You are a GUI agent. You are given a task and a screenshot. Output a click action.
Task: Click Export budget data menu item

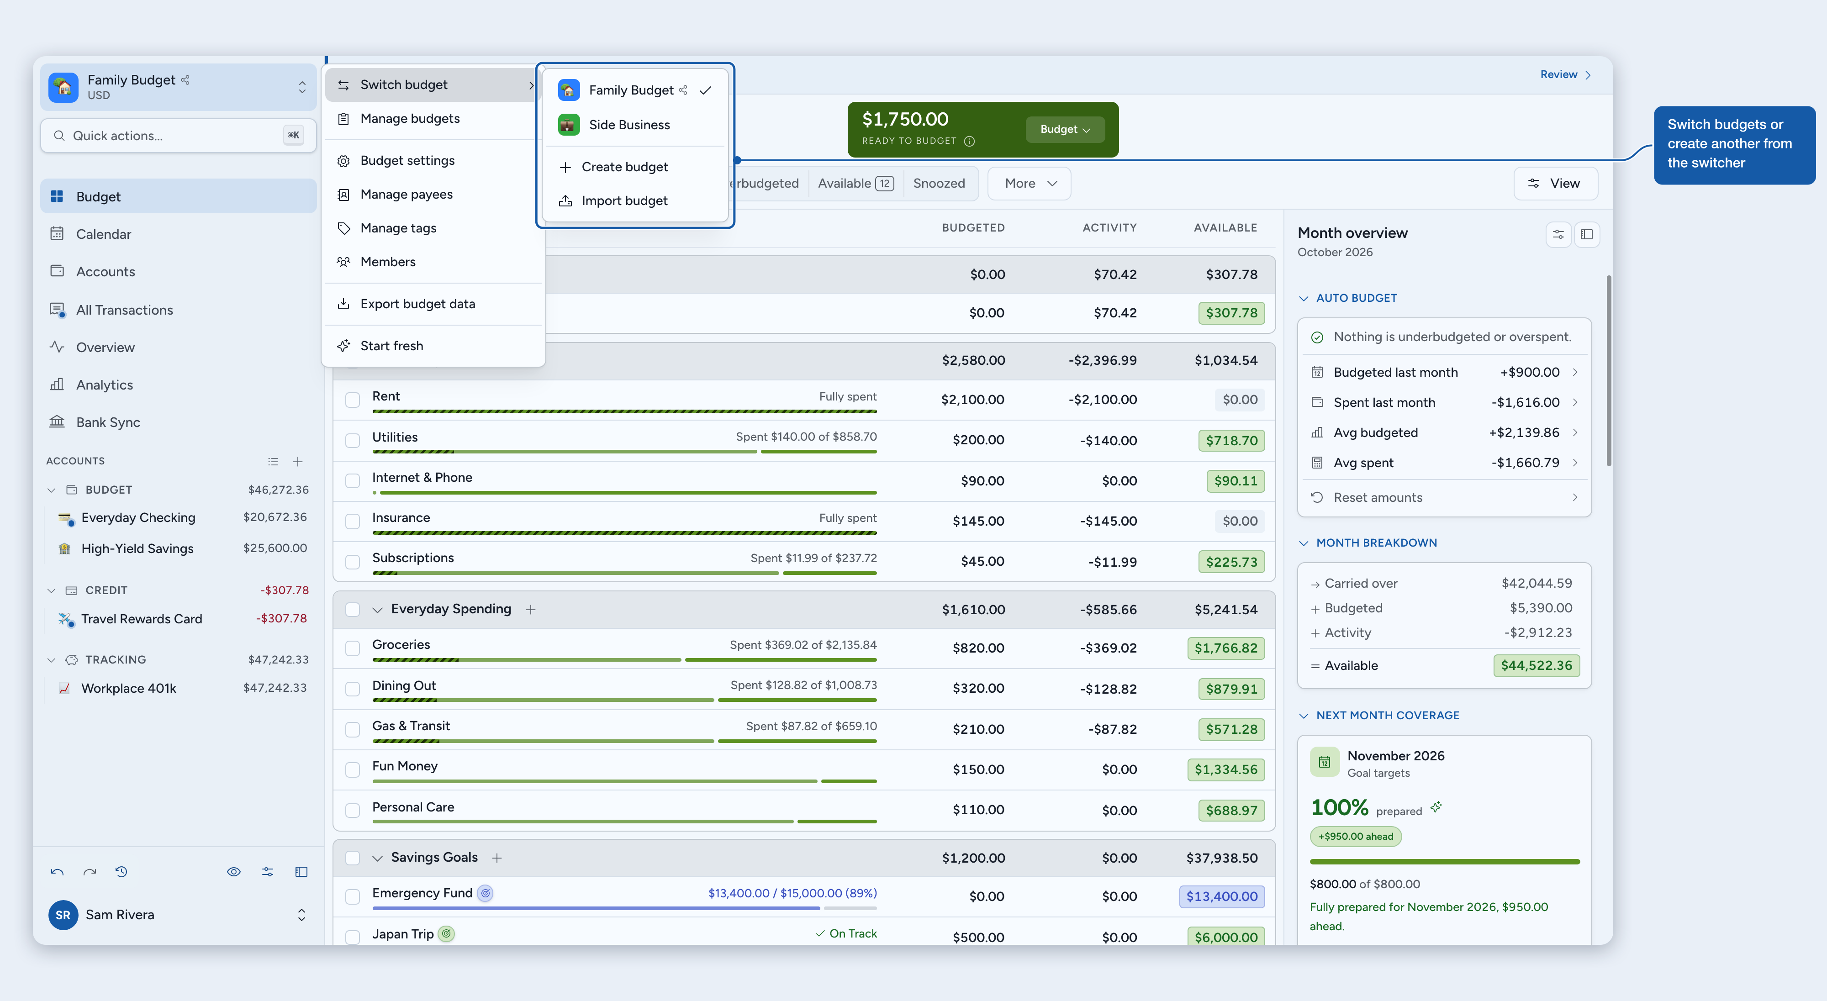433,303
